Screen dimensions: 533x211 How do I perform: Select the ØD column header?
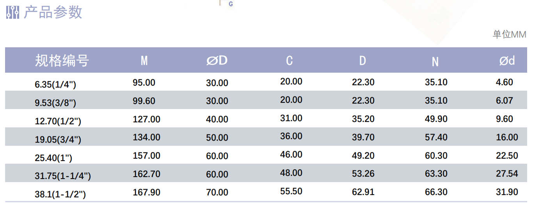click(x=217, y=61)
